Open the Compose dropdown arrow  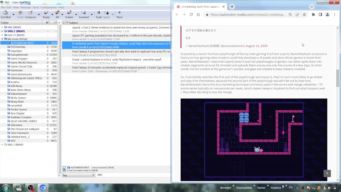[39, 14]
